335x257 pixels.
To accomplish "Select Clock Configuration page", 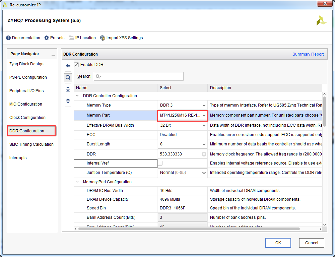I will 27,118.
